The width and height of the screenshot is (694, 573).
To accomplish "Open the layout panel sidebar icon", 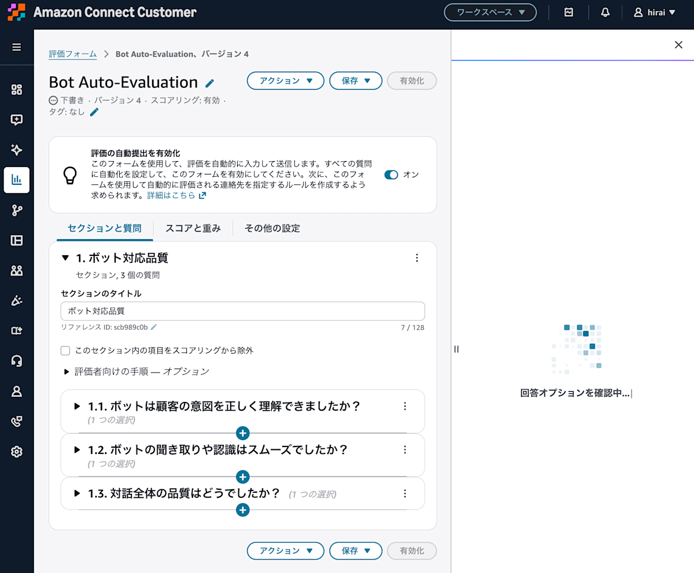I will click(x=17, y=240).
